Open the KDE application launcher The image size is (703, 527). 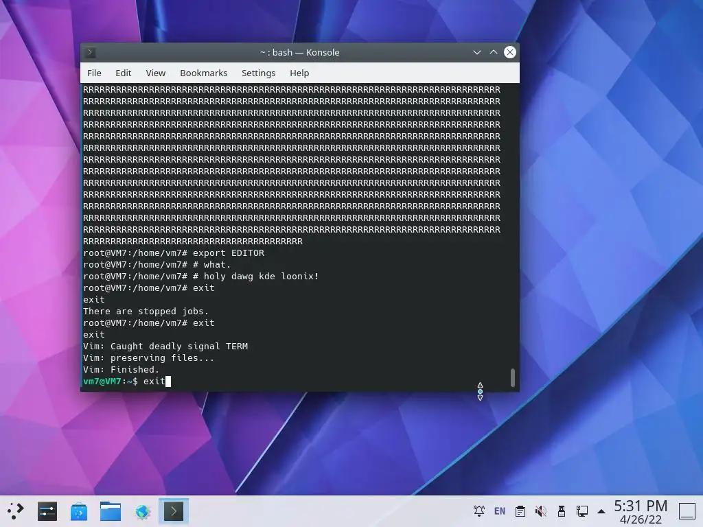pos(15,511)
